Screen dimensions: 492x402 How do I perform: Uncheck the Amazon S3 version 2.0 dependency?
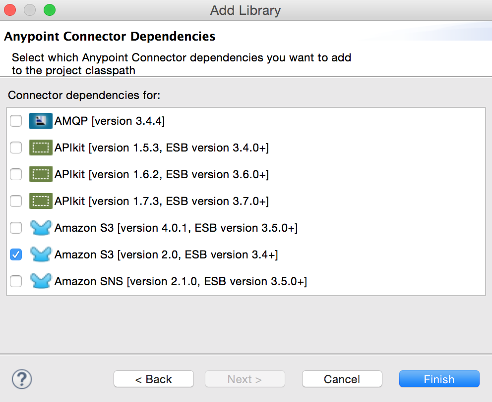tap(15, 254)
